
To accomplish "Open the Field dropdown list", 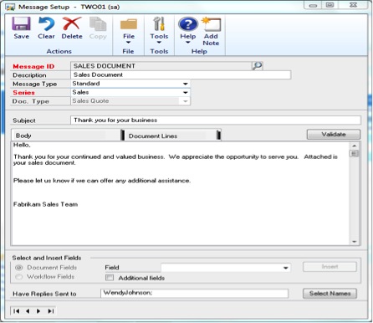I will [x=285, y=268].
